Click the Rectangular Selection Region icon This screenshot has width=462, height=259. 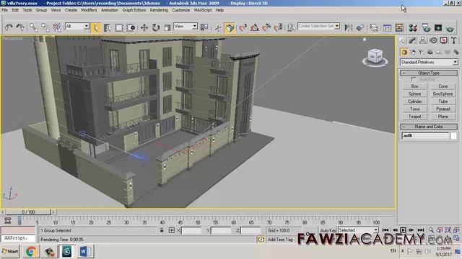pyautogui.click(x=118, y=27)
